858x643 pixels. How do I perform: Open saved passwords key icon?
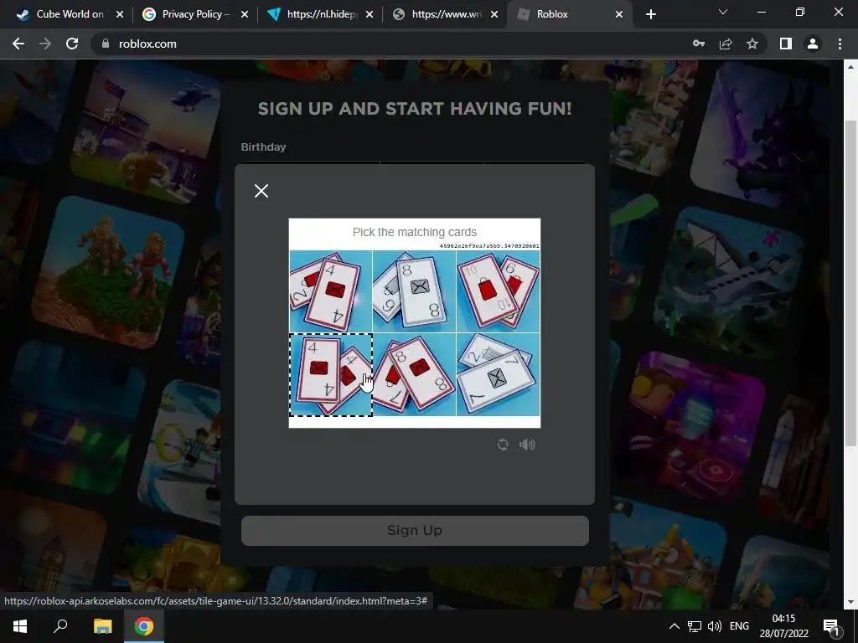699,44
